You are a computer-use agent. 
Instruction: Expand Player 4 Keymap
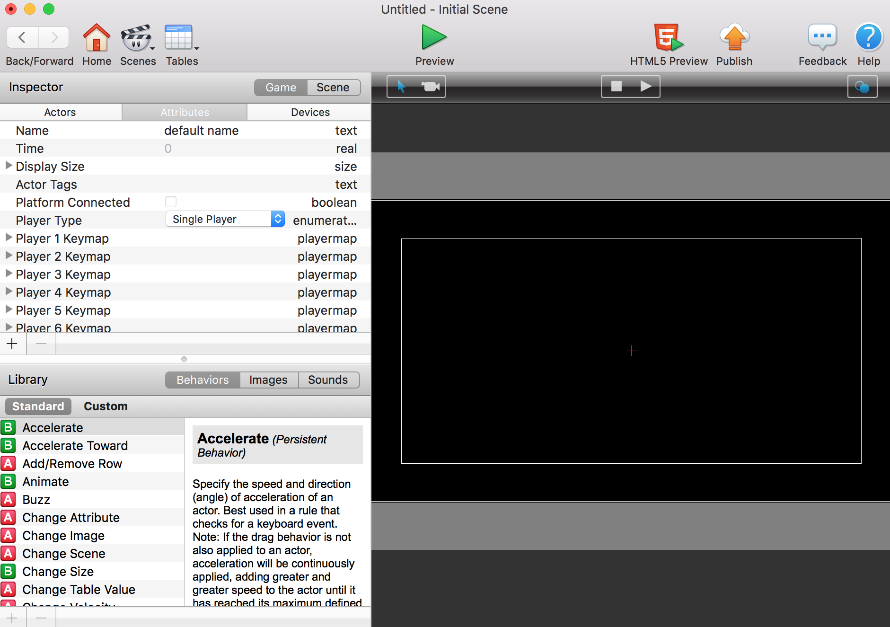(9, 291)
